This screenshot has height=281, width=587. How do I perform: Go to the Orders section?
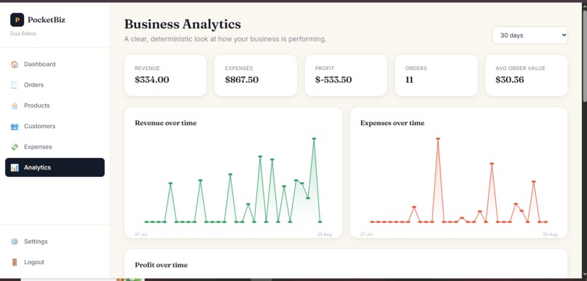[x=55, y=85]
